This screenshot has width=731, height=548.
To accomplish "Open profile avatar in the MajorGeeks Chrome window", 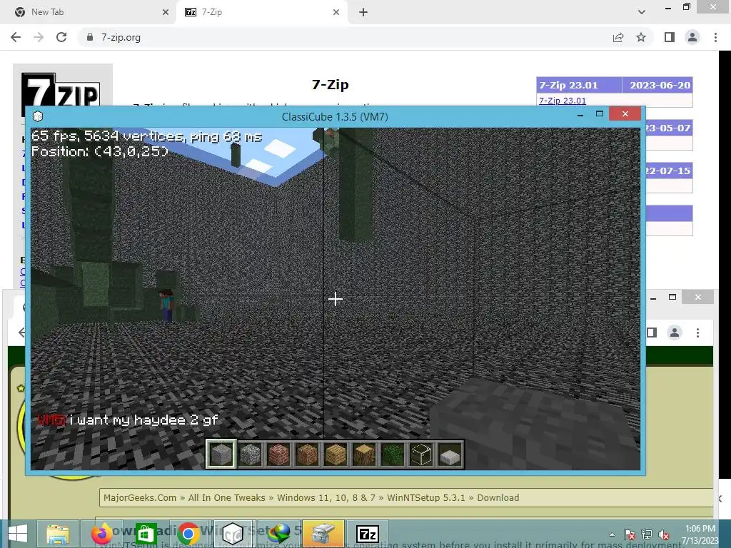I will click(x=675, y=333).
